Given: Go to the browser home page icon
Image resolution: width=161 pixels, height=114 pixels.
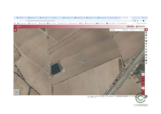Looking at the screenshot, I should coord(23,21).
